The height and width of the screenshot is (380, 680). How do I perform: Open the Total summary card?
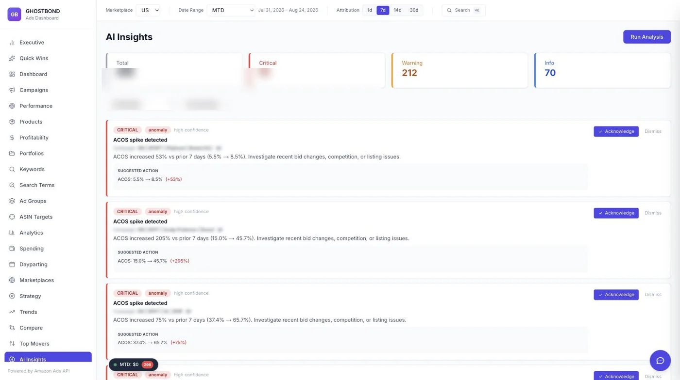coord(174,70)
